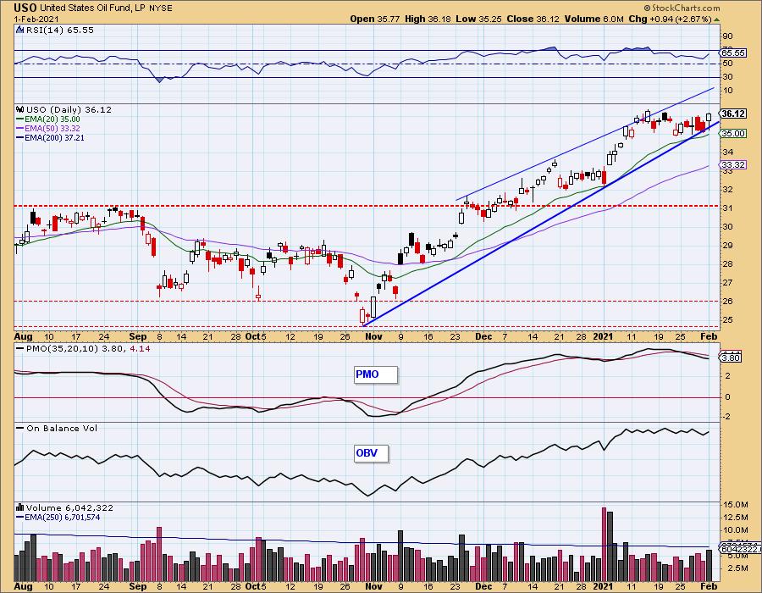Click the USO (Daily) 36.12 legend label
Viewport: 762px width, 593px height.
click(x=69, y=110)
